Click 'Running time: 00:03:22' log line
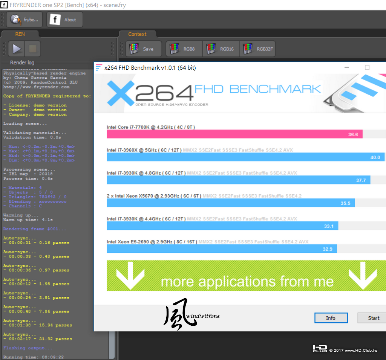Image resolution: width=386 pixels, height=360 pixels. coord(34,357)
